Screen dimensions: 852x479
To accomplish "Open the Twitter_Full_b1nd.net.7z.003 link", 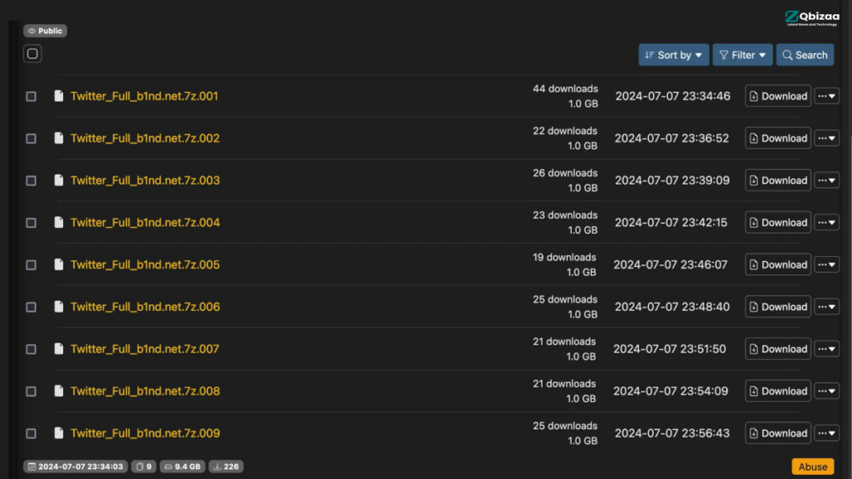I will pyautogui.click(x=145, y=180).
